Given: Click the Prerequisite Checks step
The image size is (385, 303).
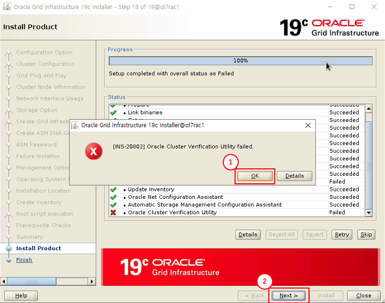Looking at the screenshot, I should [43, 226].
